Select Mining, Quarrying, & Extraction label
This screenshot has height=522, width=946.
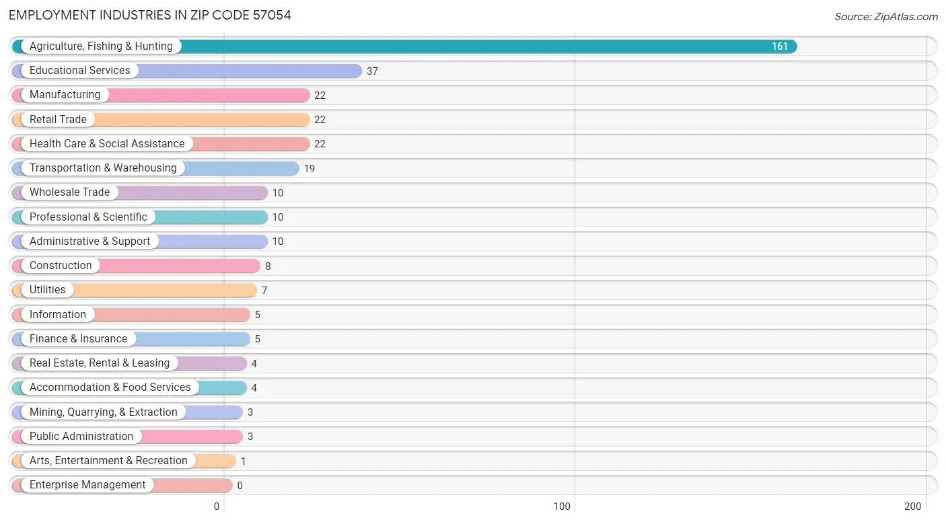(104, 412)
